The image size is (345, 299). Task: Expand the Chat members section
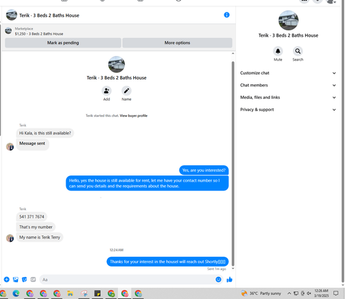[x=288, y=85]
